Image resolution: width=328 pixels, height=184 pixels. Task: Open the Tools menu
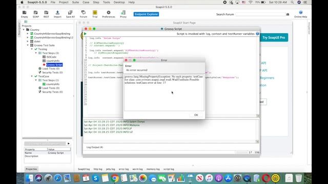point(107,2)
